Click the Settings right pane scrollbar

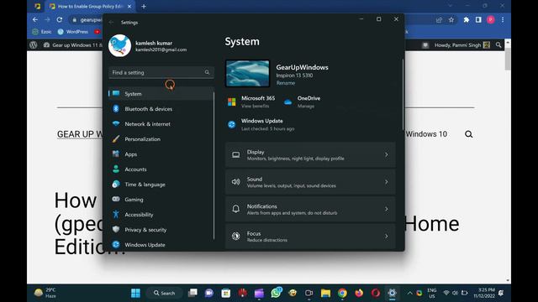click(403, 95)
